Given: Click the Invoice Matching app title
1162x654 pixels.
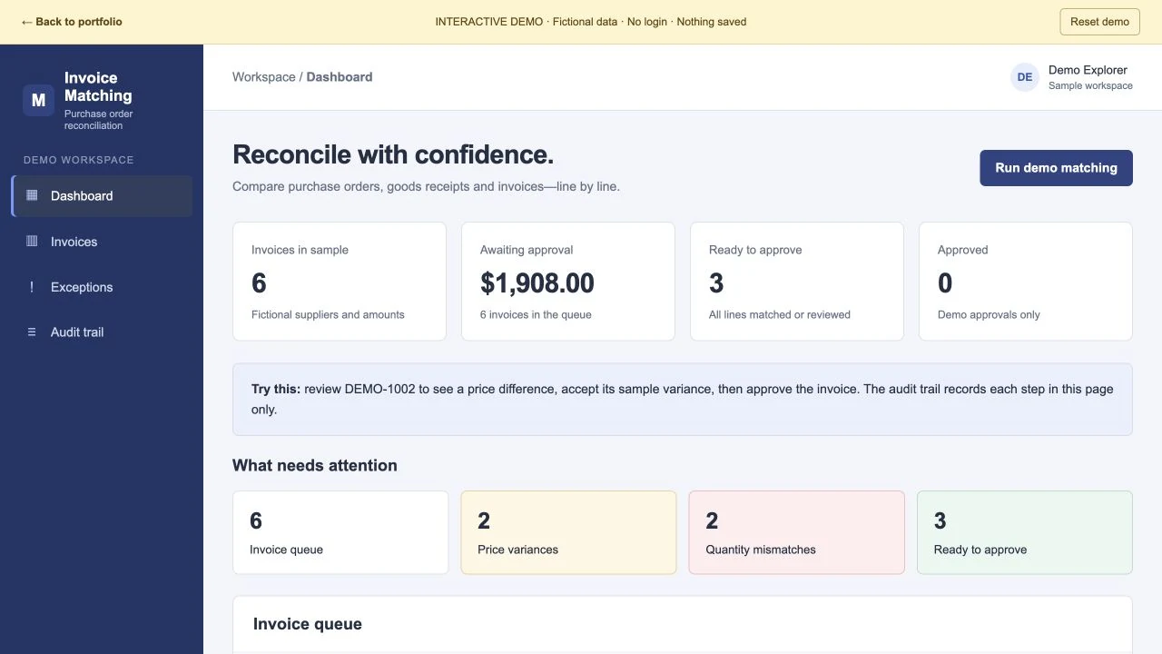Looking at the screenshot, I should (98, 87).
